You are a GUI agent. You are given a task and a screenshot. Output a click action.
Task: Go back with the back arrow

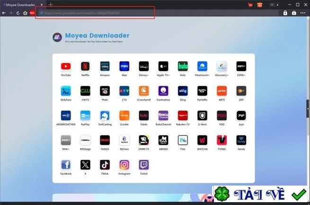[x=4, y=13]
